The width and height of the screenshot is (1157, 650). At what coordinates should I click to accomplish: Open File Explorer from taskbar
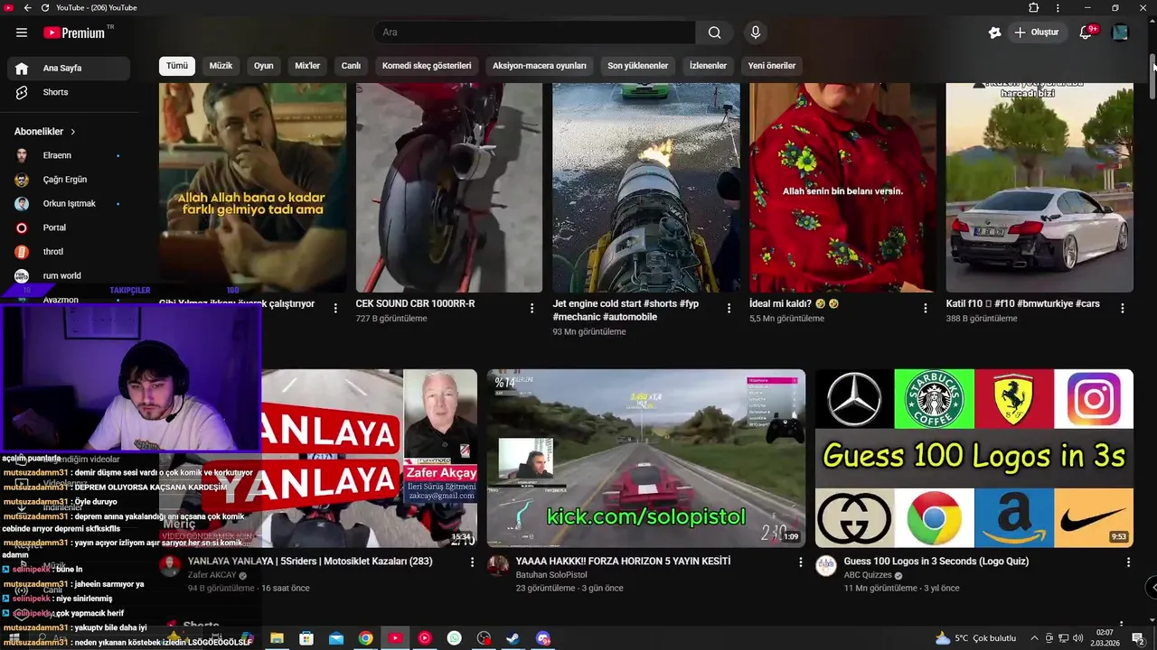(x=277, y=638)
